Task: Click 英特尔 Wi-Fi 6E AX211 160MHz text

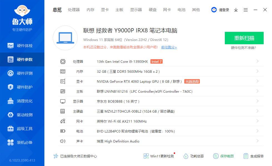Action: 122,121
